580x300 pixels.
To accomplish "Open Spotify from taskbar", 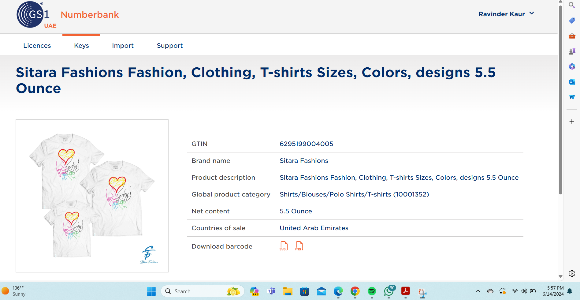I will coord(372,291).
